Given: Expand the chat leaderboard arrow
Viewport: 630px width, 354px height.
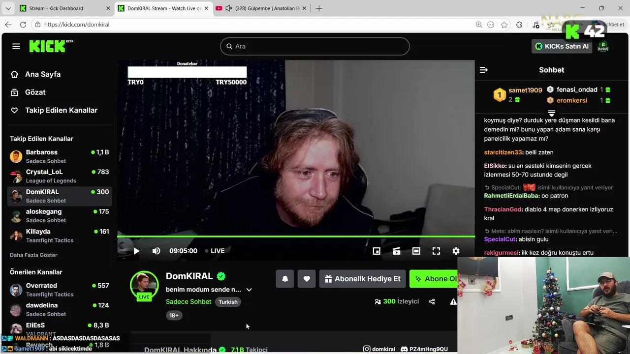Looking at the screenshot, I should (x=552, y=114).
